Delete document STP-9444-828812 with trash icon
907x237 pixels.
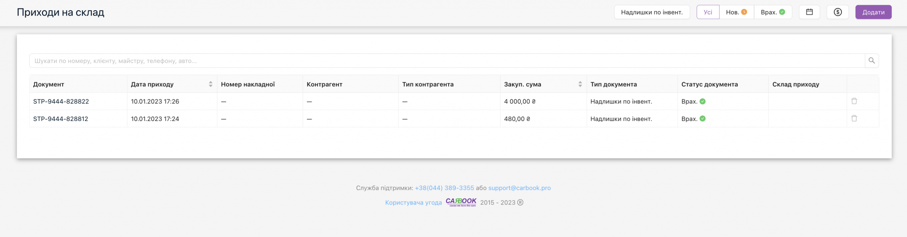[854, 119]
